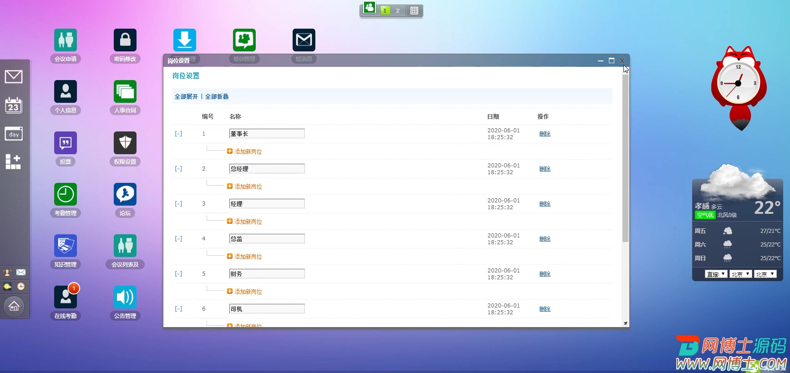This screenshot has height=373, width=790.
Task: Click 全部折叠 to collapse all
Action: (217, 96)
